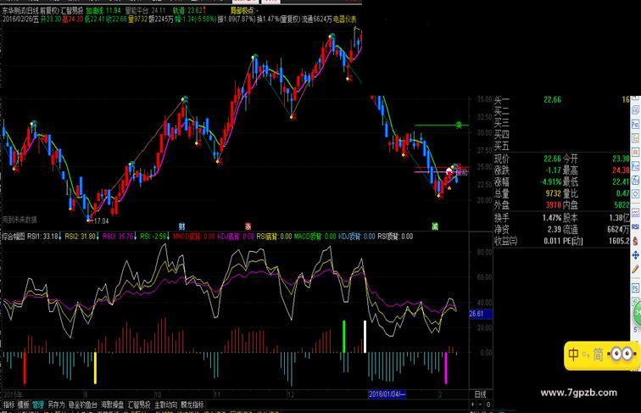Switch to 汇智易投 indicator tab
Screen dimensions: 641x413
pos(139,405)
